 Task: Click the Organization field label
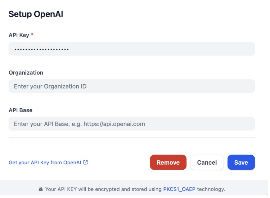coord(26,72)
